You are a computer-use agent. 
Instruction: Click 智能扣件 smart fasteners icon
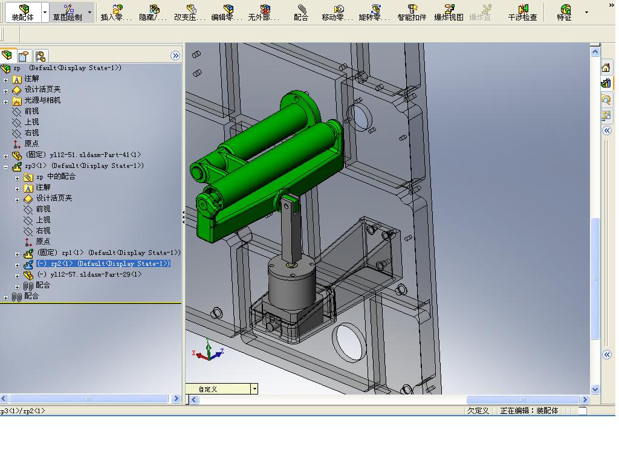click(412, 12)
